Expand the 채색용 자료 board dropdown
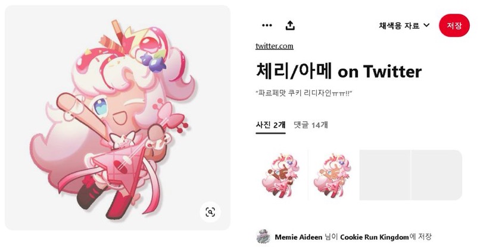This screenshot has width=480, height=250. (404, 26)
